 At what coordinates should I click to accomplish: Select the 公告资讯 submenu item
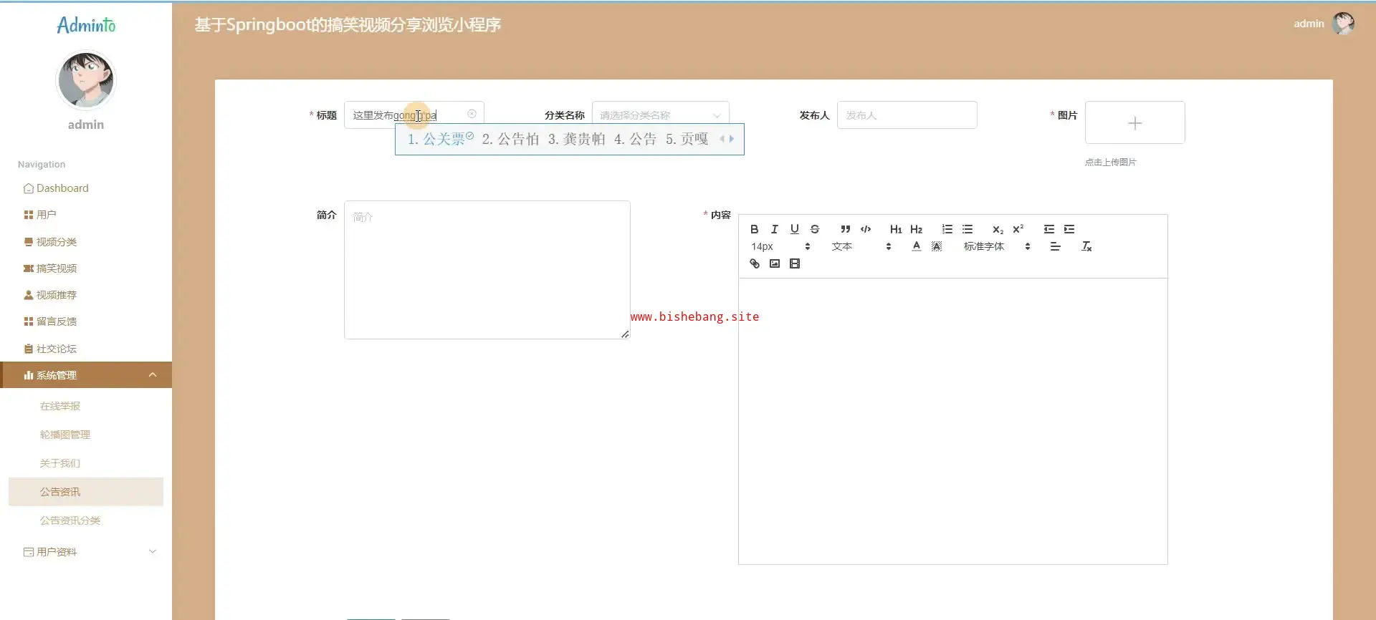click(86, 492)
